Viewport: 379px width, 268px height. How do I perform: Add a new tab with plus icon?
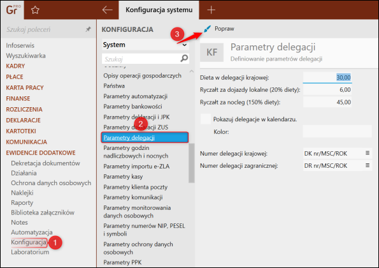[x=211, y=10]
